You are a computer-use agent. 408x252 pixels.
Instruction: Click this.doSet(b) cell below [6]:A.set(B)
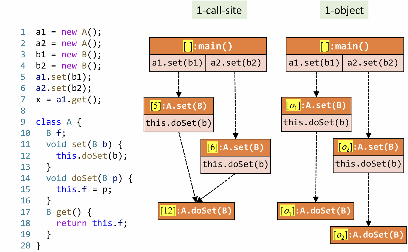[x=235, y=164]
